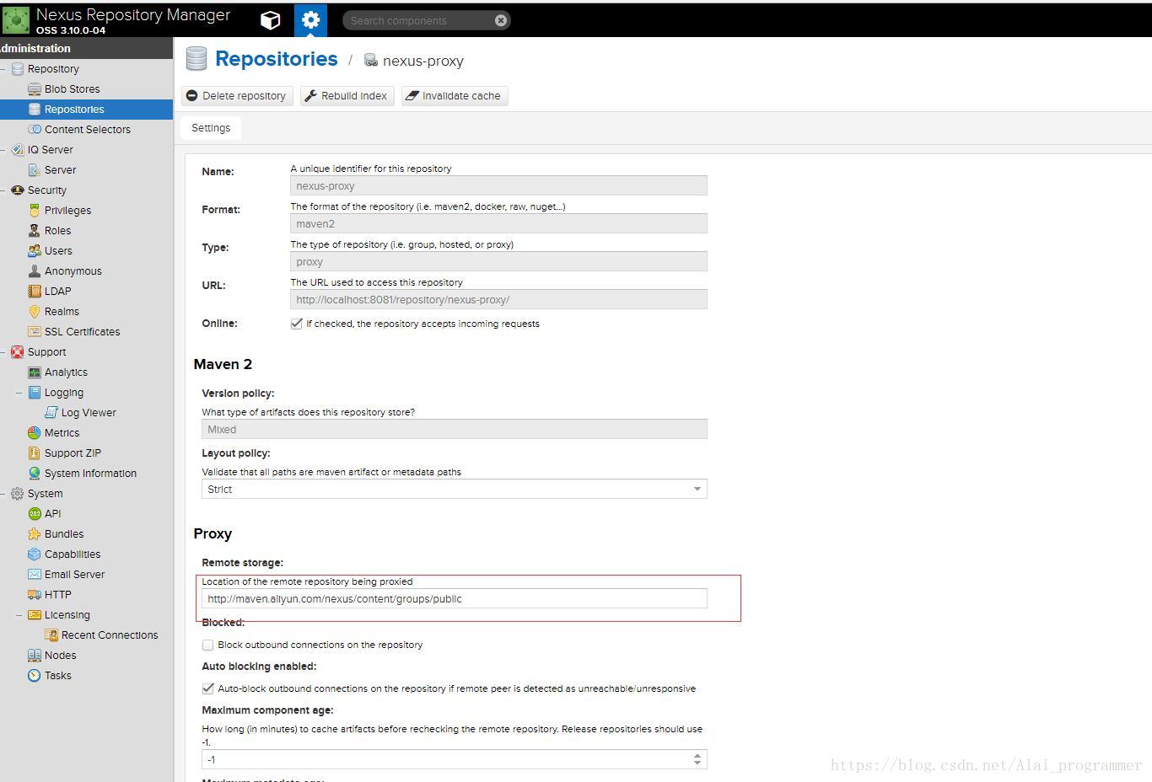Open Licensing in the sidebar
Screen dimensions: 1152x782
pyautogui.click(x=67, y=614)
